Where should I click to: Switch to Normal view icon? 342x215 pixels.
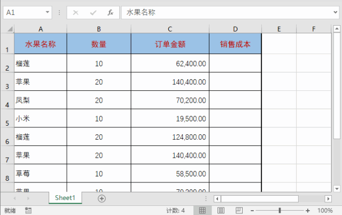pyautogui.click(x=202, y=210)
